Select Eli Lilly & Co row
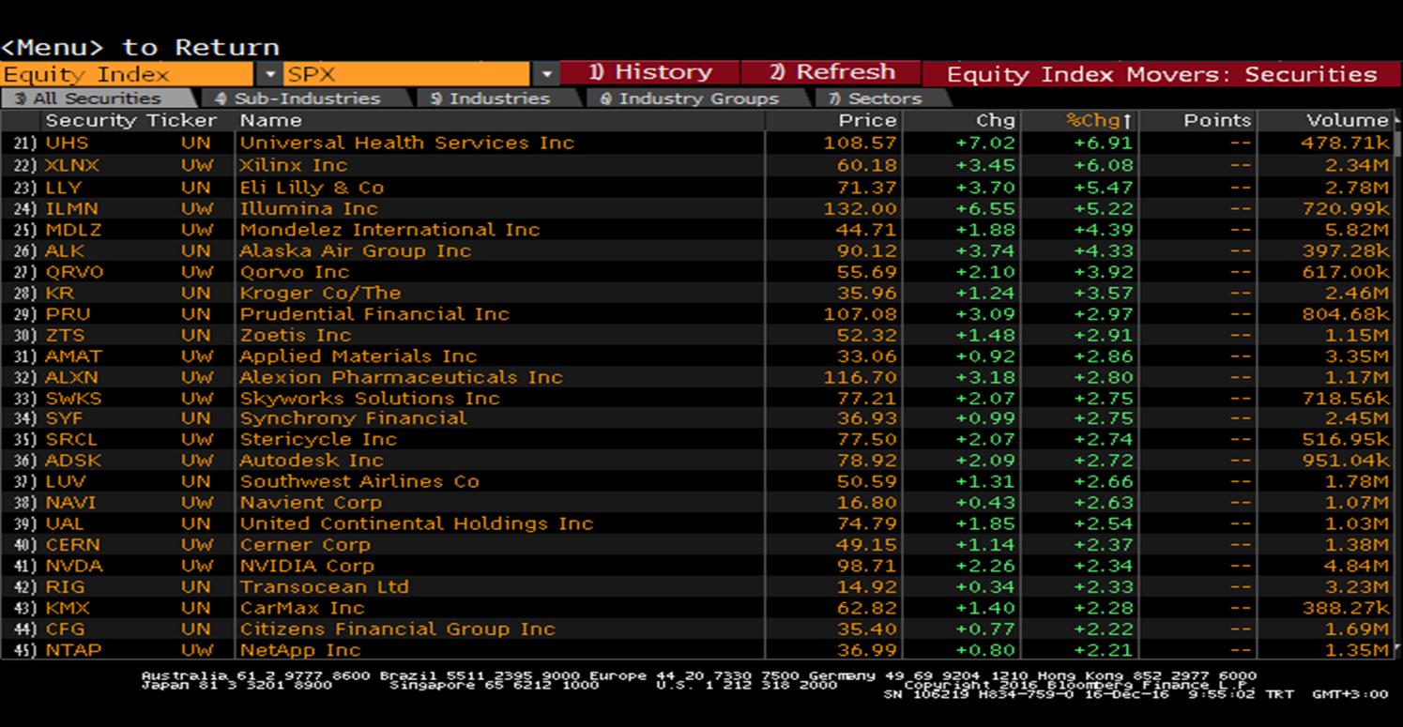Image resolution: width=1403 pixels, height=727 pixels. (696, 187)
